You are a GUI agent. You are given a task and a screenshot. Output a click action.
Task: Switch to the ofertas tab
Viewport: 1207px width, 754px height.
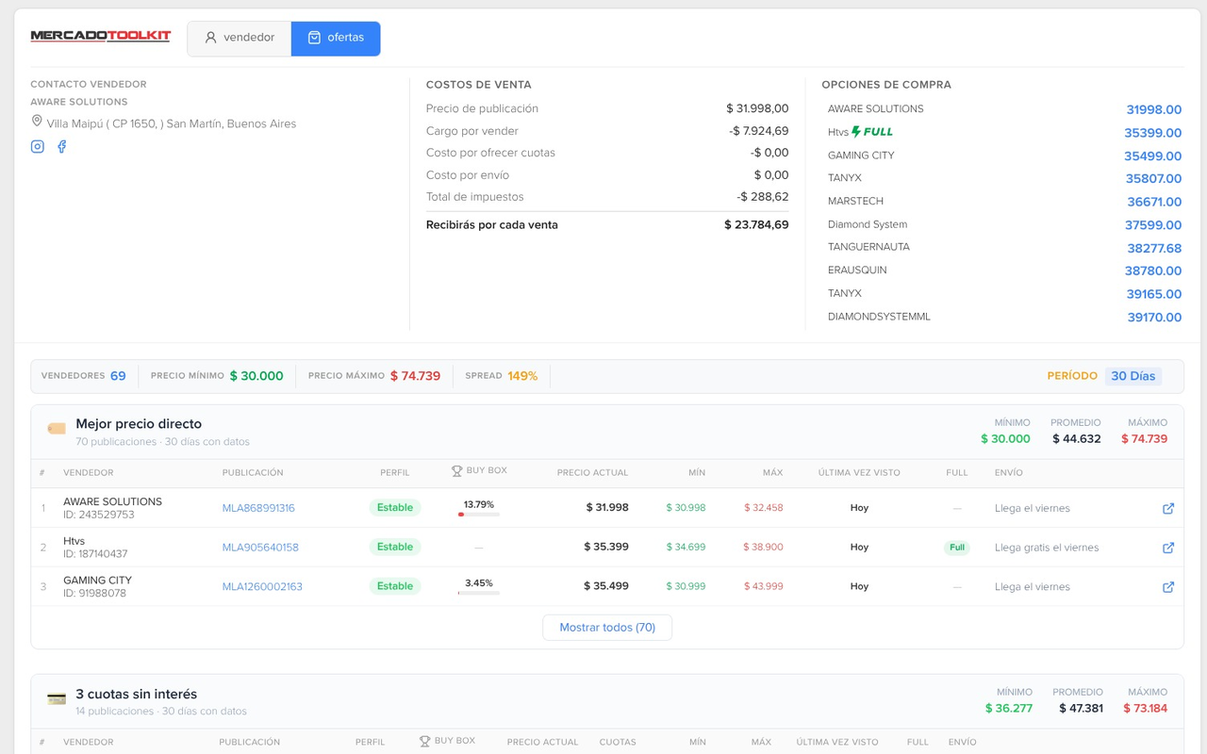[x=336, y=39]
